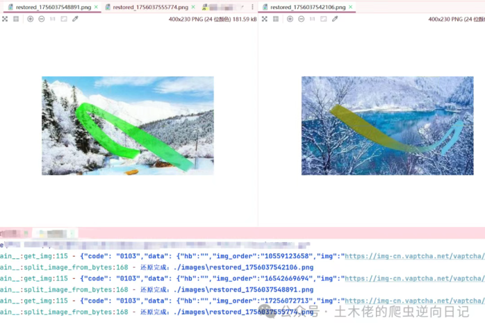
Task: Zoom in on the left image viewer
Action: point(30,19)
